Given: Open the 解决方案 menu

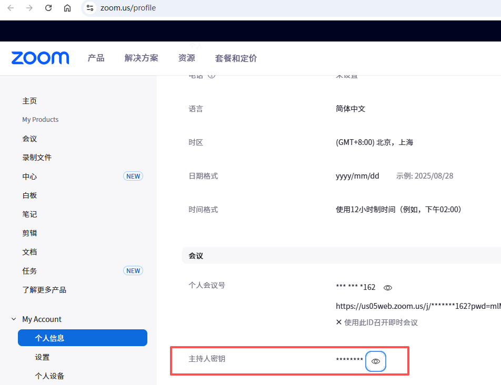Looking at the screenshot, I should (141, 58).
